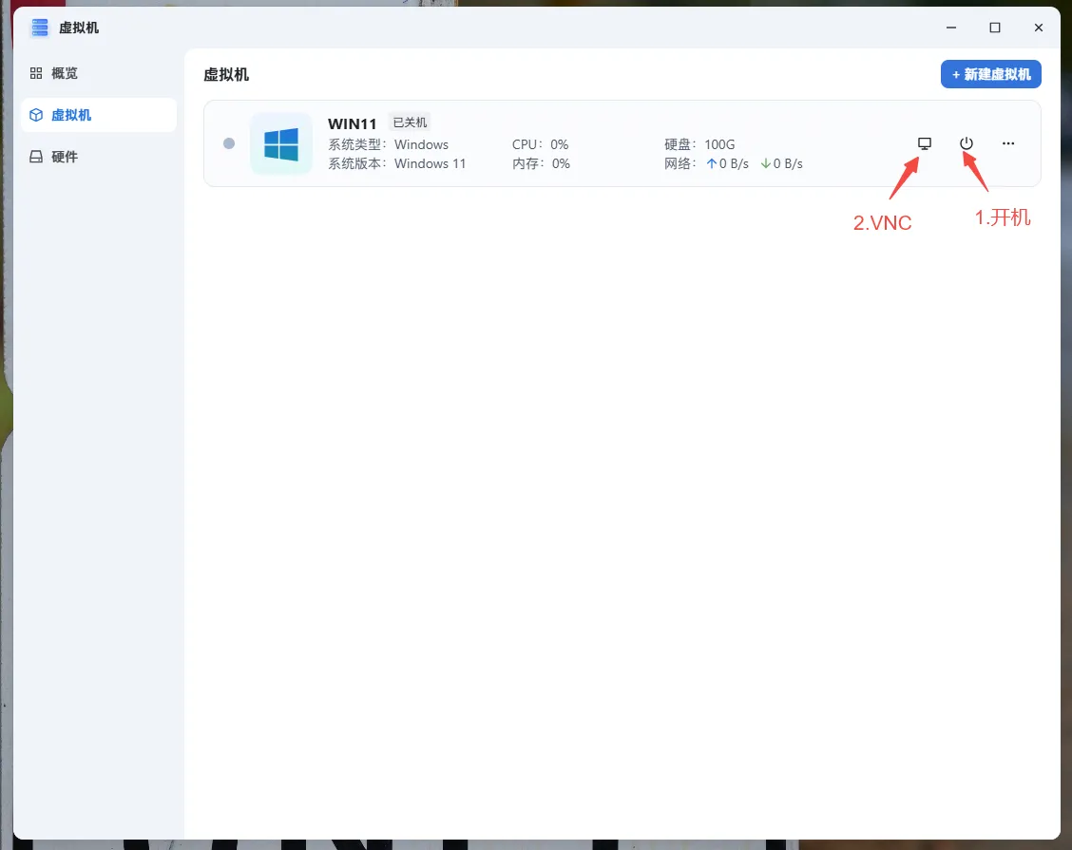Power on the WIN11 virtual machine
This screenshot has height=850, width=1072.
(967, 143)
